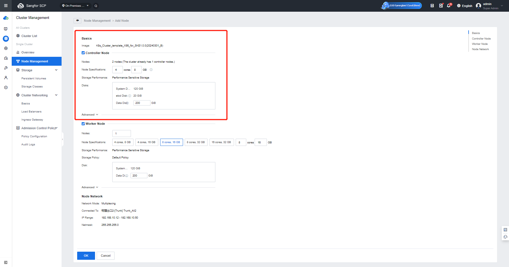Uncheck the Worker Node checkbox
Screen dimensions: 509x267
[83, 124]
